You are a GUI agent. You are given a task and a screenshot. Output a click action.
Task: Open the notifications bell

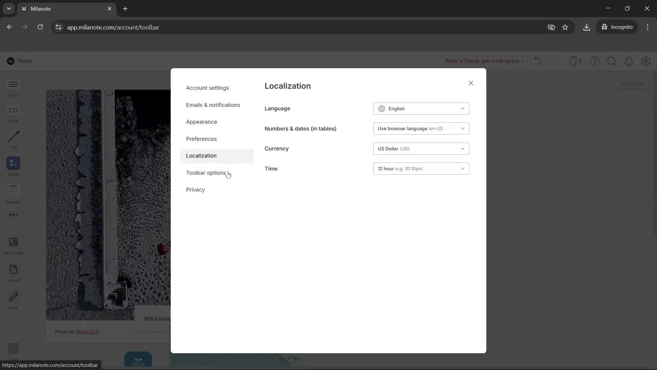point(629,61)
